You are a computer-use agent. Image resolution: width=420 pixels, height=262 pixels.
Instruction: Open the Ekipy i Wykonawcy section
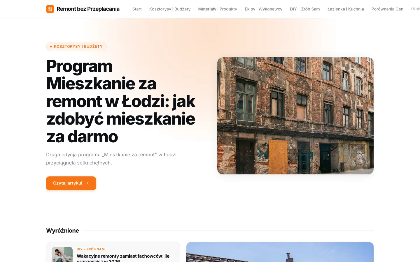tap(263, 9)
